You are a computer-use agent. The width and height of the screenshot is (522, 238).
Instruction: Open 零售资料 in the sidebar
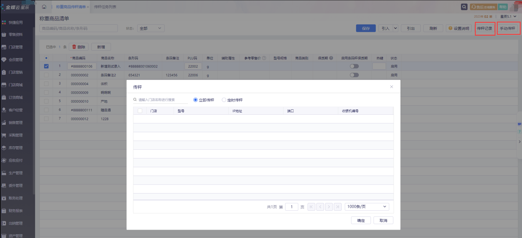16,34
